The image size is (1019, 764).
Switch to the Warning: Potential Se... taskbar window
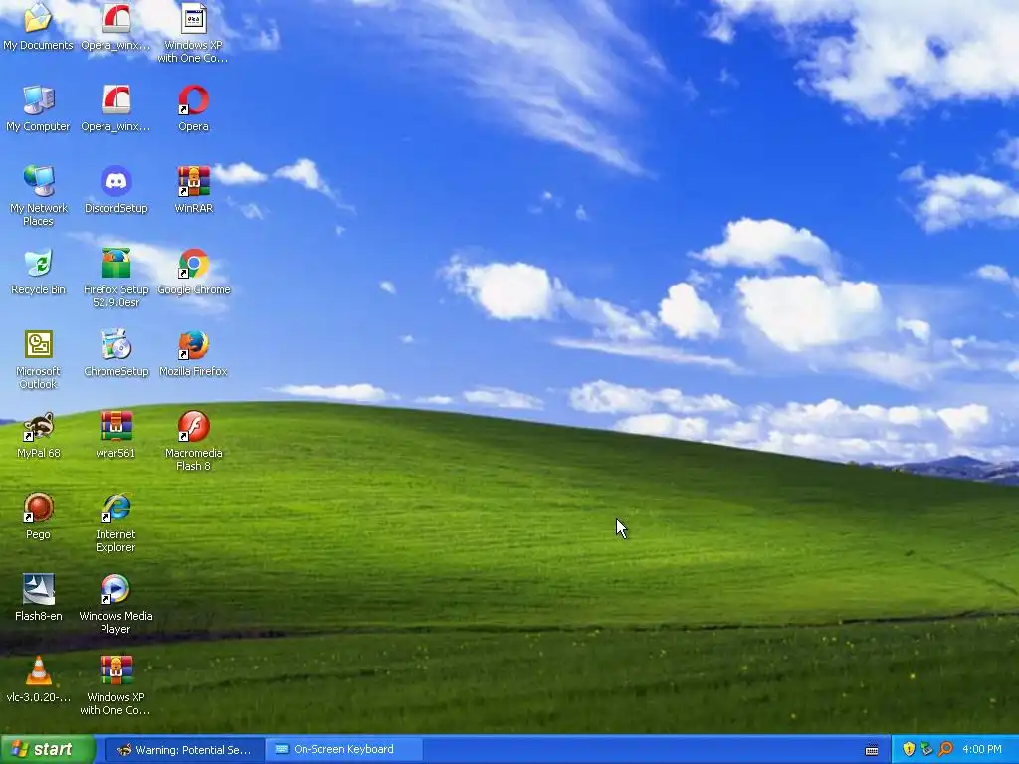click(x=184, y=750)
